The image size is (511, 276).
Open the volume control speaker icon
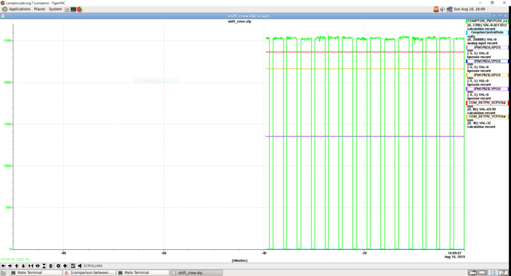442,9
